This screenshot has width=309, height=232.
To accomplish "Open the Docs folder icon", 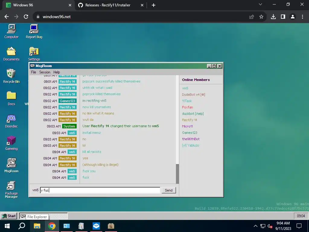I will pos(11,98).
